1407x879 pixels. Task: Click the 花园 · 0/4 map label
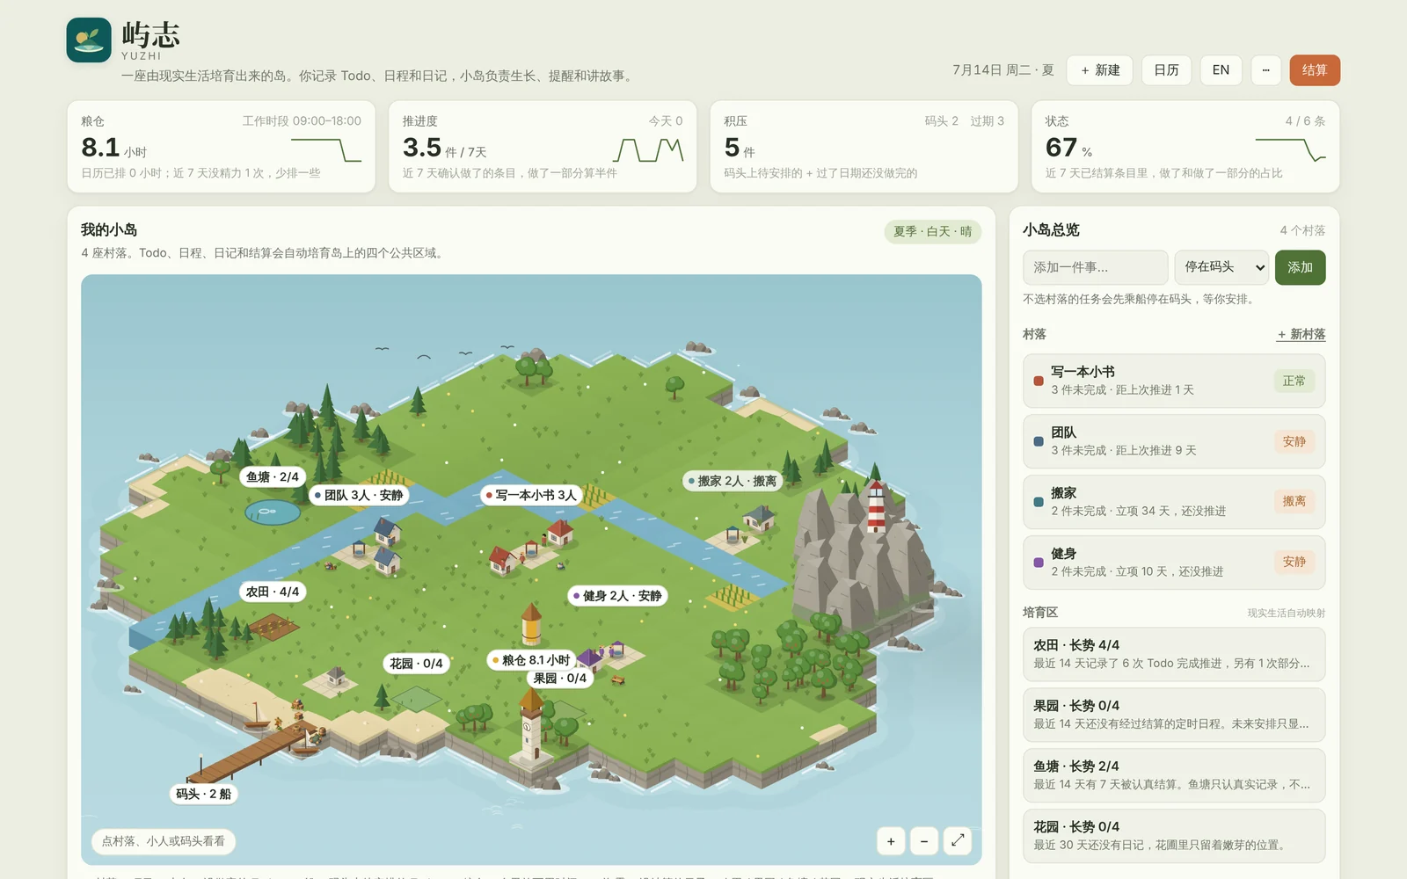(416, 664)
